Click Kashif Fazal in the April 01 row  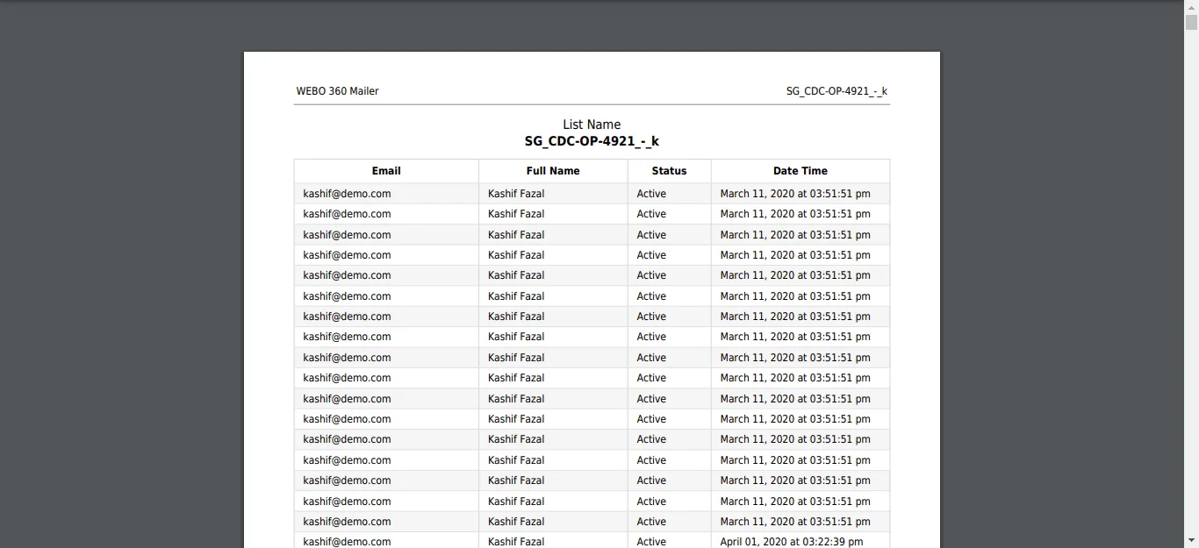[x=516, y=542]
